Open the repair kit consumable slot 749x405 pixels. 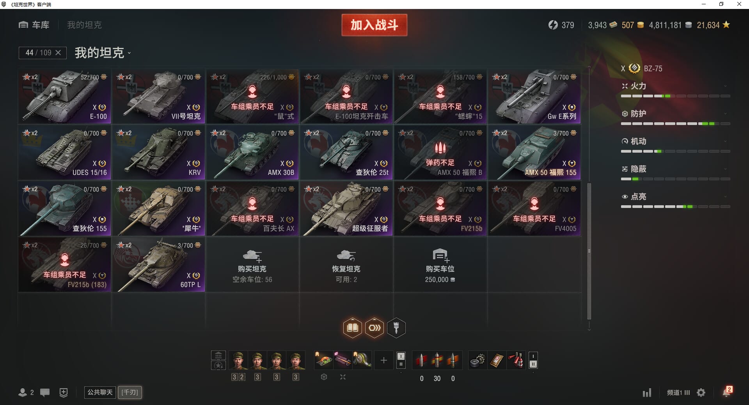tap(477, 360)
